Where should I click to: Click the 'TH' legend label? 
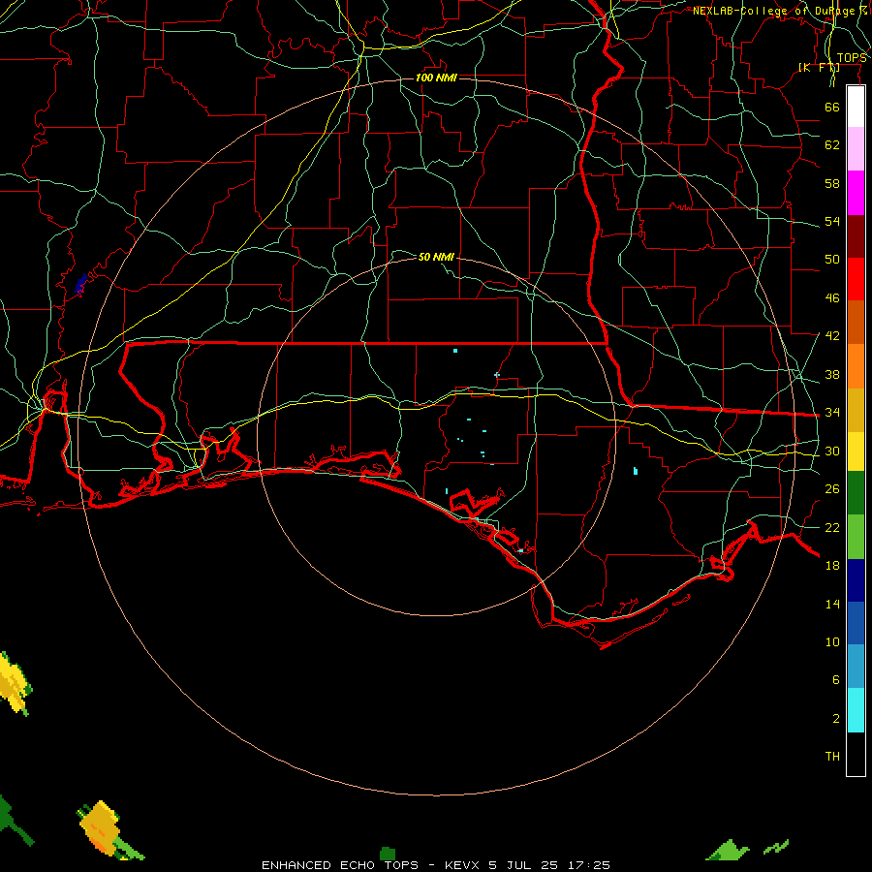tap(832, 756)
